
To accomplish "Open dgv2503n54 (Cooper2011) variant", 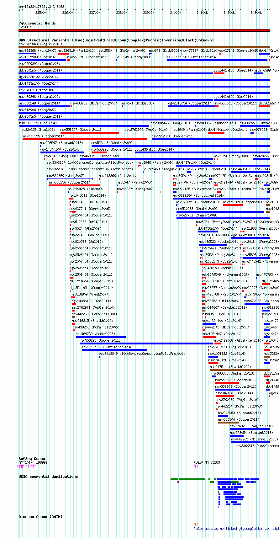I will coord(40,116).
